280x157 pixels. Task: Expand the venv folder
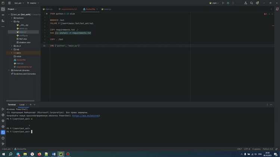coord(12,53)
